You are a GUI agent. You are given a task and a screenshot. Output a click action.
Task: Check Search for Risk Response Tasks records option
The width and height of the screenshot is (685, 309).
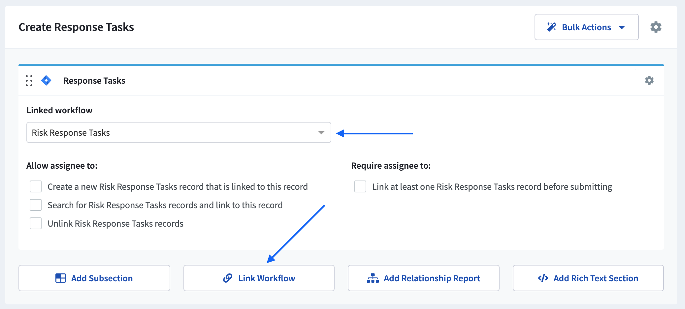[36, 205]
